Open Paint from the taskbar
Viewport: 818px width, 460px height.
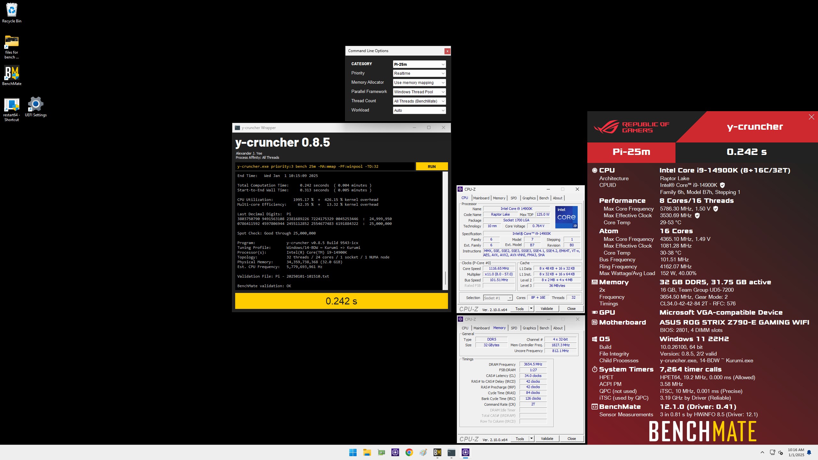423,452
